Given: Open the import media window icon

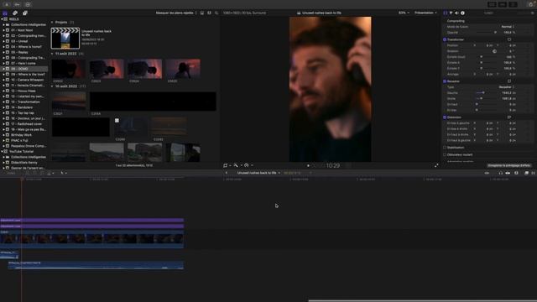Looking at the screenshot, I should [x=7, y=4].
